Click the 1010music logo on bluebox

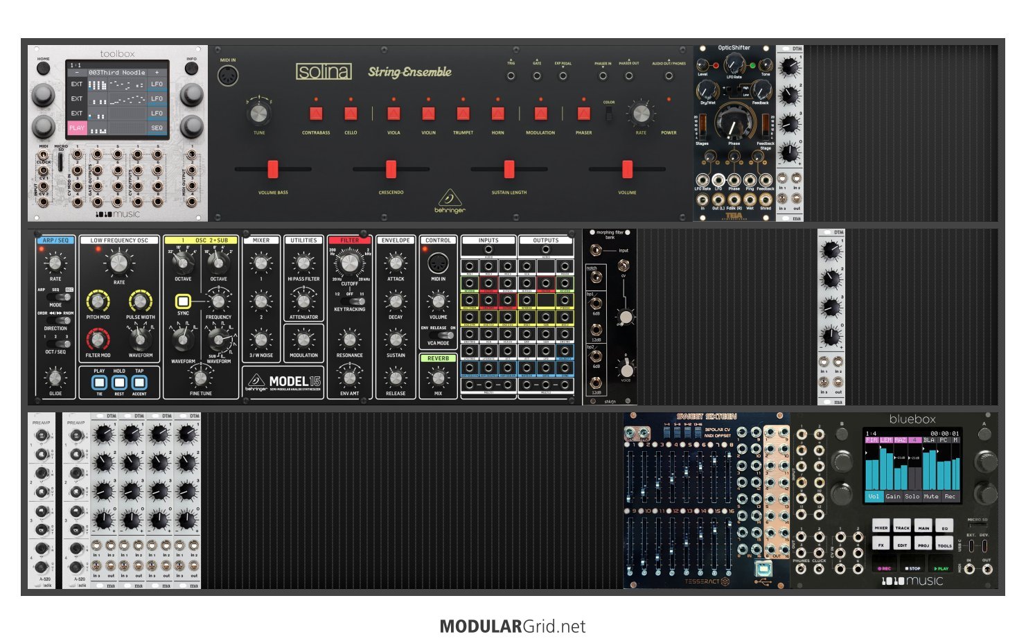912,581
